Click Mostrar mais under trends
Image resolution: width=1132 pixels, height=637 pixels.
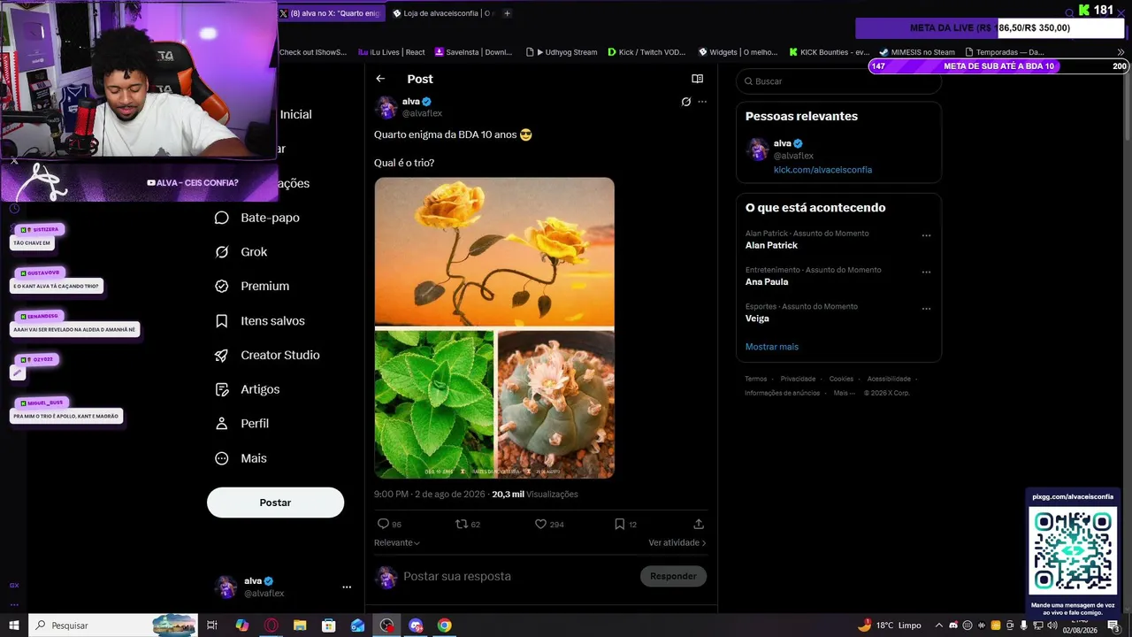(x=771, y=347)
